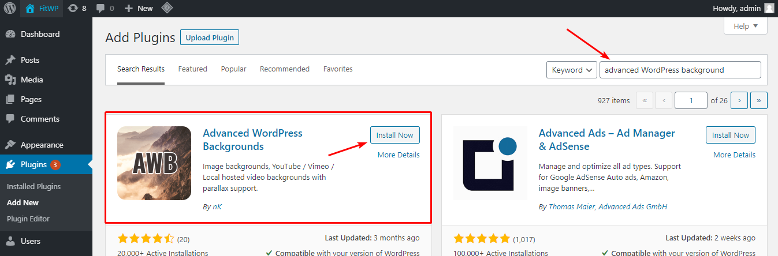Click the diamond plugin icon in admin bar
Viewport: 778px width, 256px height.
click(x=166, y=8)
